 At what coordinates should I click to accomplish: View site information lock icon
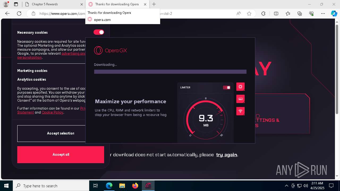pyautogui.click(x=33, y=14)
